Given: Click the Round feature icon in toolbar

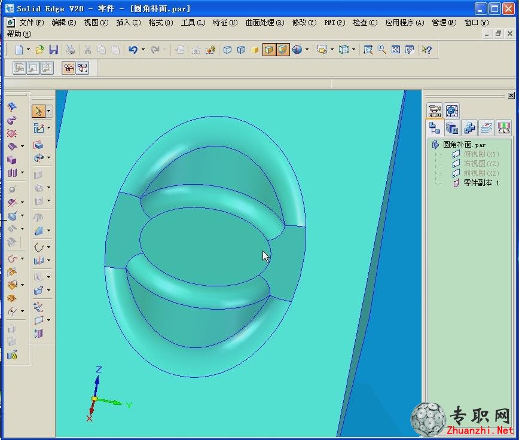Looking at the screenshot, I should [38, 231].
